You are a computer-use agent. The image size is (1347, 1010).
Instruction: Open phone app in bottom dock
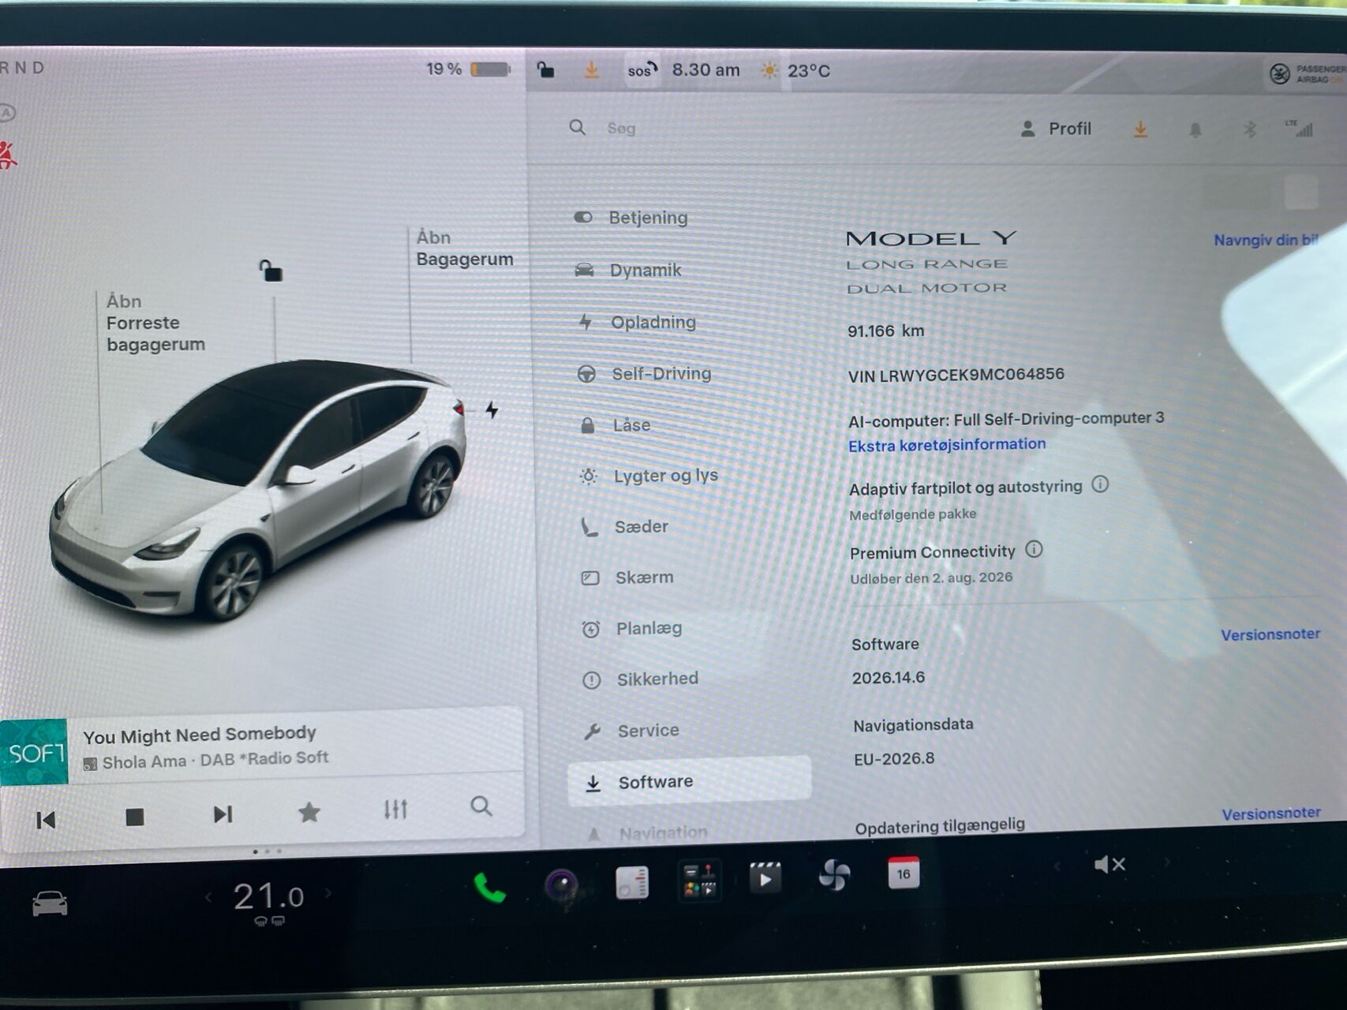click(x=489, y=888)
